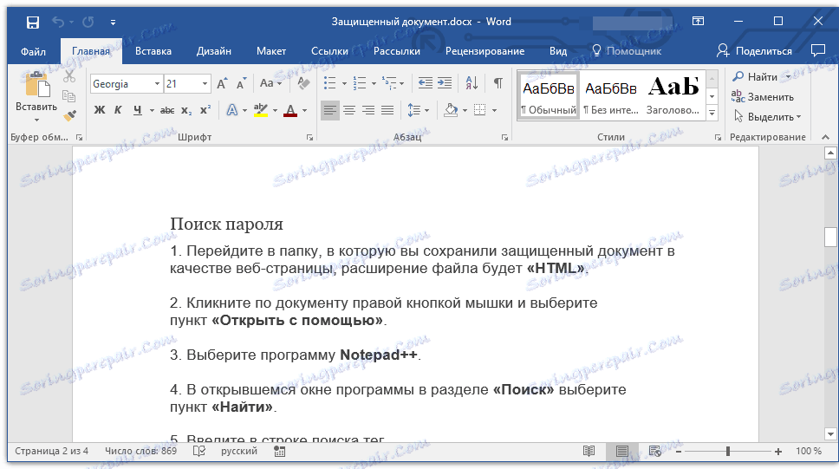Switch to the Рассылки tab
The image size is (839, 469).
pos(397,51)
